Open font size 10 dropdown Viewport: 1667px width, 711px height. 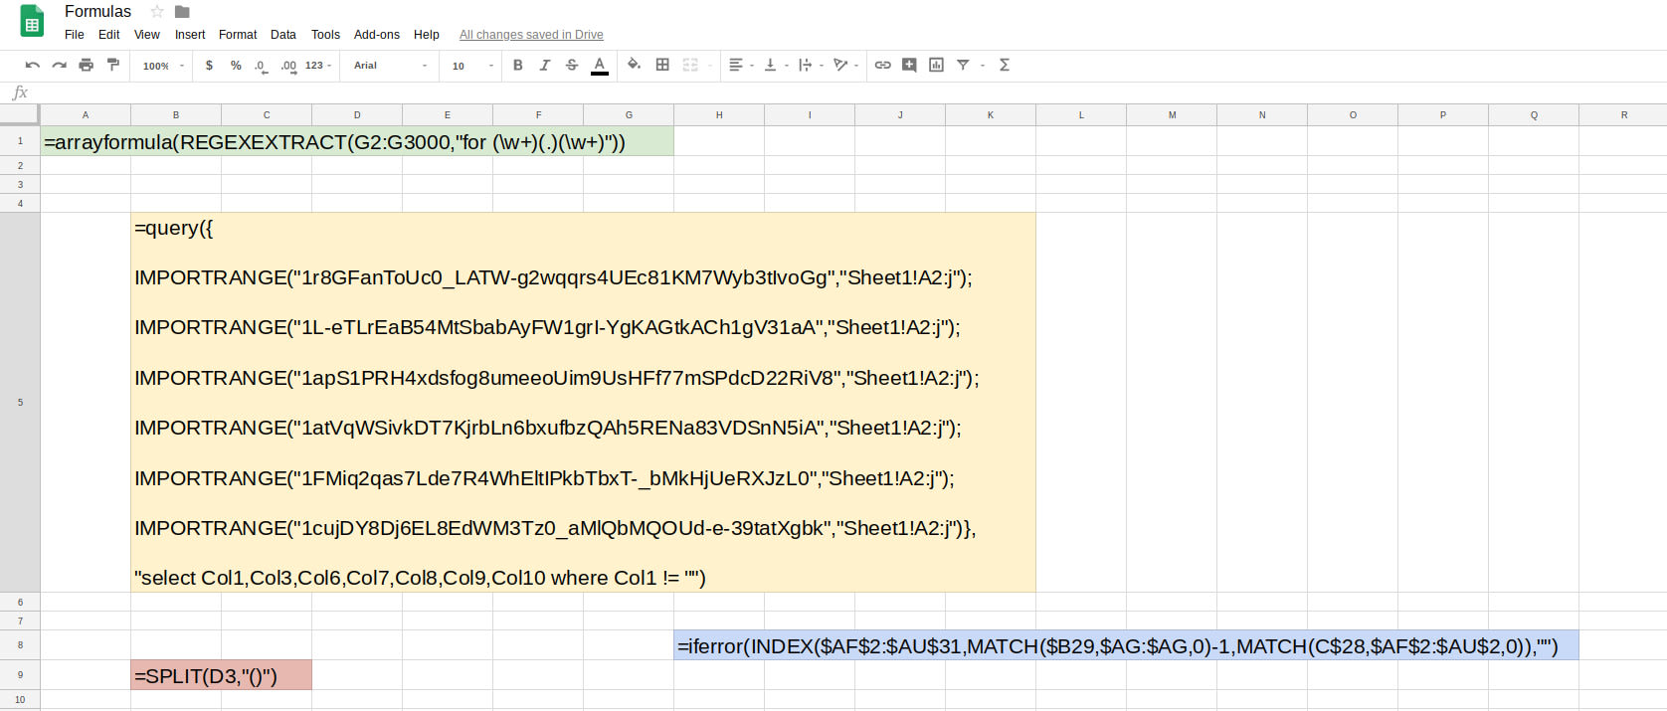tap(472, 66)
